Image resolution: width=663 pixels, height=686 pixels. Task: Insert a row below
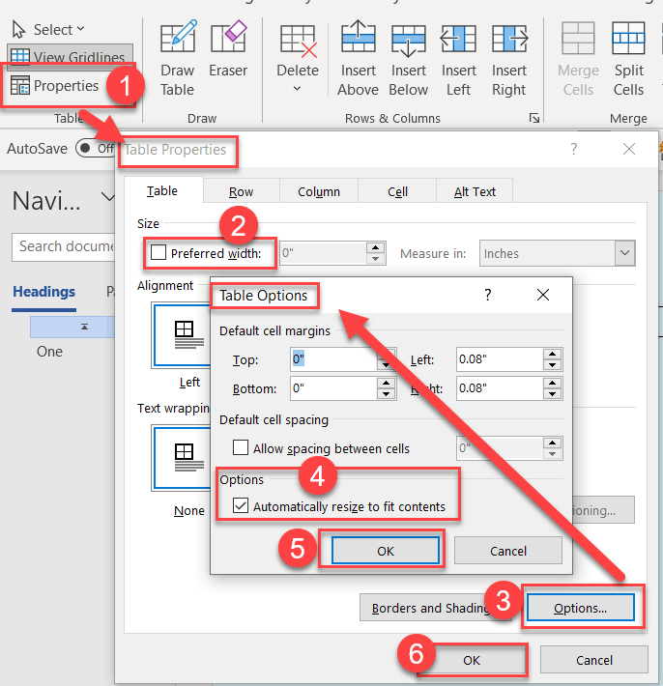(408, 58)
